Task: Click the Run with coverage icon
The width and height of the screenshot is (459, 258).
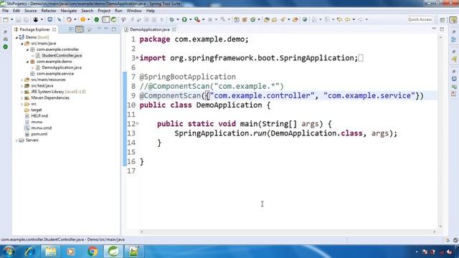Action: pos(197,19)
